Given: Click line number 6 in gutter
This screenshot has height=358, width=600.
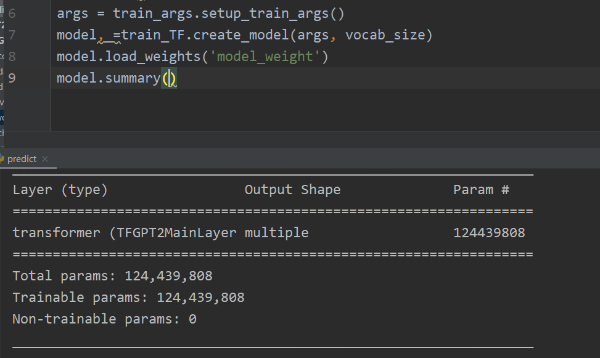Looking at the screenshot, I should pos(12,14).
